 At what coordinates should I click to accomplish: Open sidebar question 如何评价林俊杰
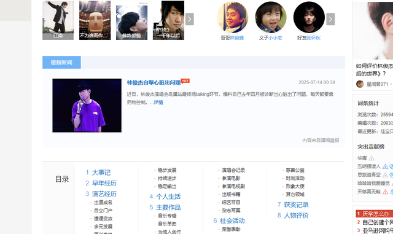coord(375,70)
